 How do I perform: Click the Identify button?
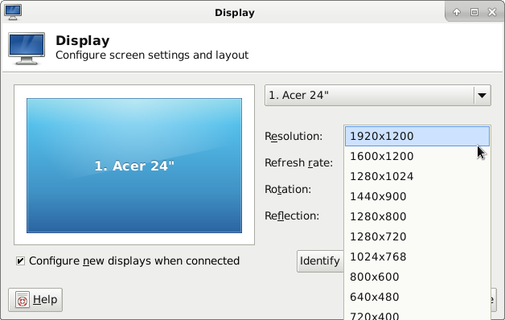coord(320,261)
